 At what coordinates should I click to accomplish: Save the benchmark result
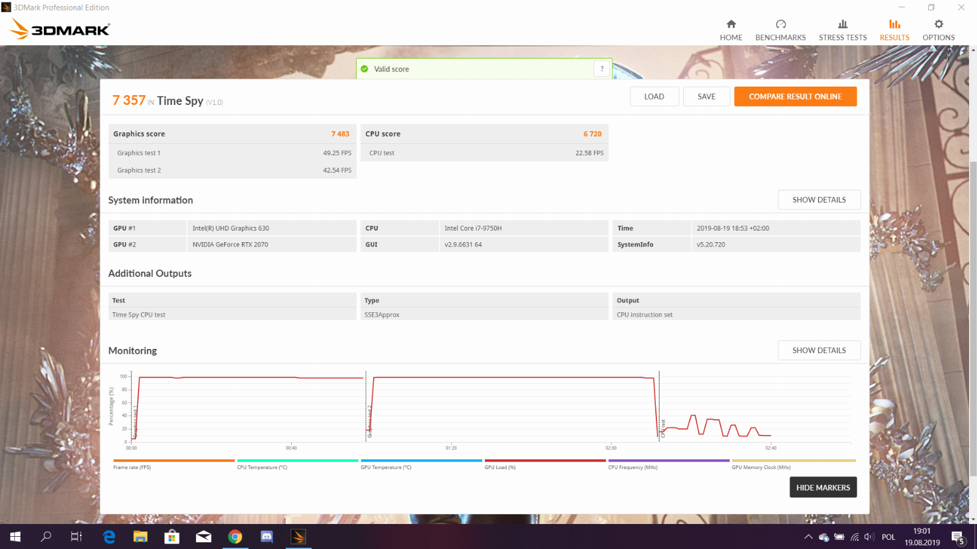tap(706, 96)
